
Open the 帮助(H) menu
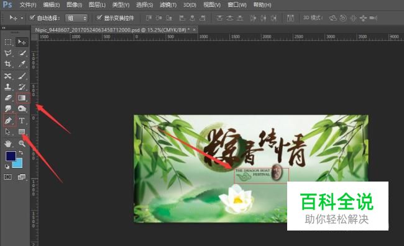262,5
